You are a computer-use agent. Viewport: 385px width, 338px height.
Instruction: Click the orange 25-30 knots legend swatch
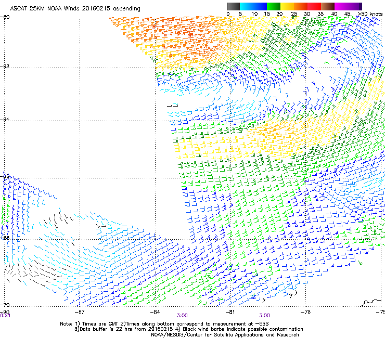coord(301,6)
